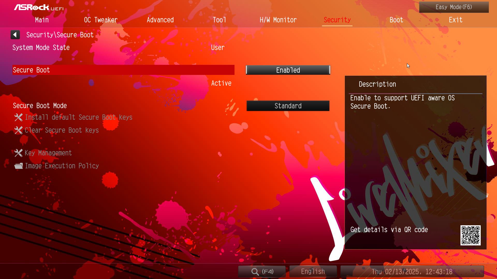
Task: Click the ASRock UEFI logo
Action: [39, 7]
